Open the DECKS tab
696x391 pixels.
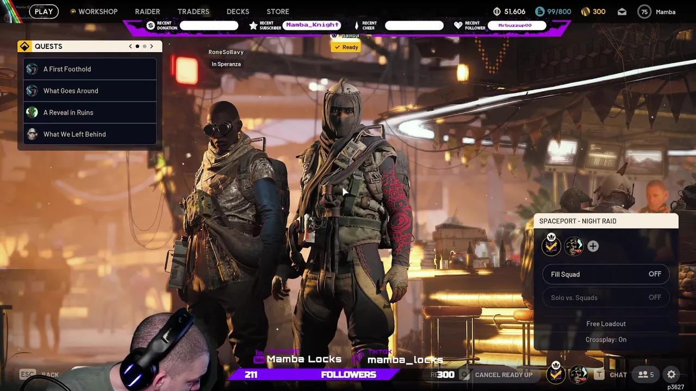tap(238, 11)
